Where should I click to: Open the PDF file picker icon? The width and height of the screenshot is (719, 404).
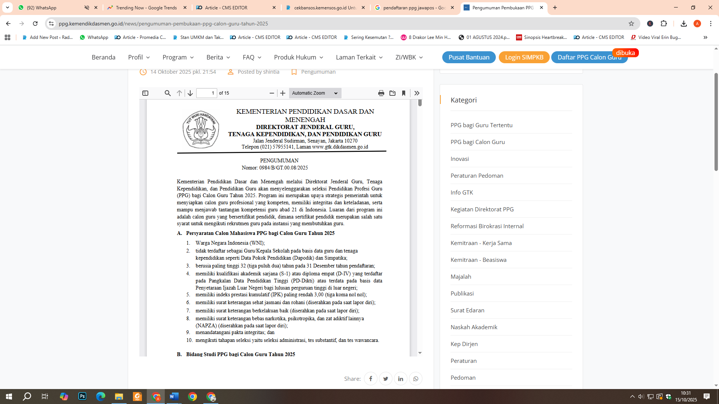(392, 93)
